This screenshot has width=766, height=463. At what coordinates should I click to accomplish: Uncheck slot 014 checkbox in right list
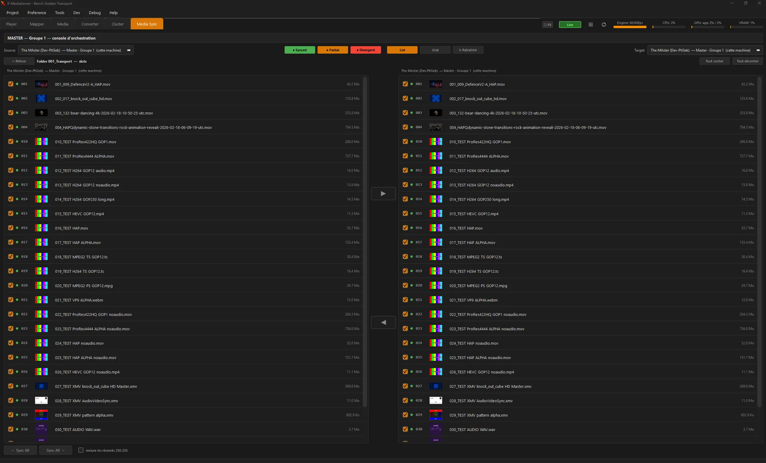point(405,199)
